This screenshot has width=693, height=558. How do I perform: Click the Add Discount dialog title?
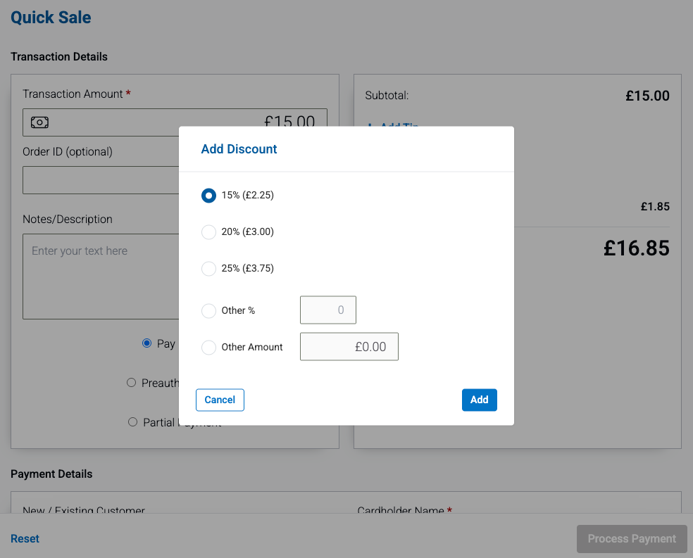pos(239,149)
